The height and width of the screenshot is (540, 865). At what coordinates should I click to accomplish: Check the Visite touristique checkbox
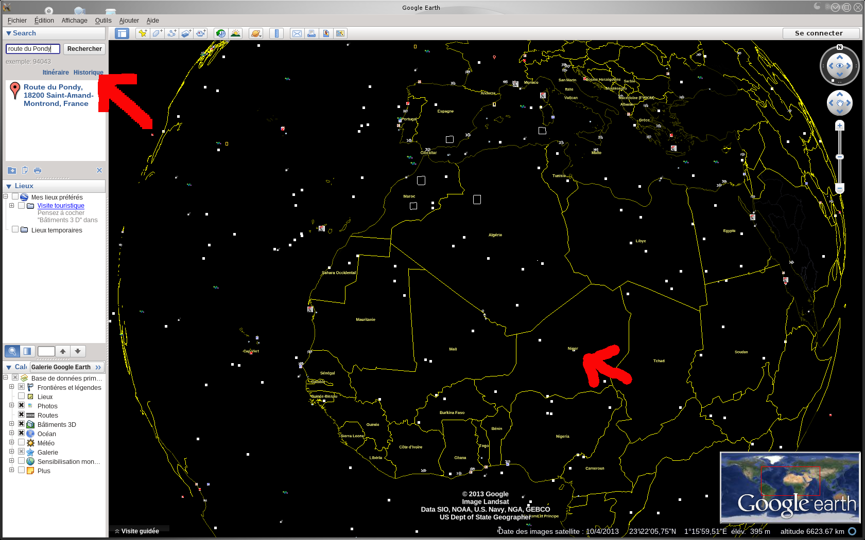click(x=22, y=205)
